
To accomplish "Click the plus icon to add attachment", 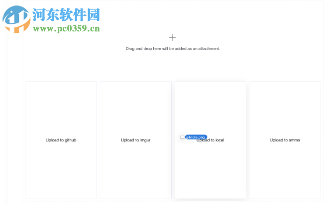I will [x=172, y=38].
